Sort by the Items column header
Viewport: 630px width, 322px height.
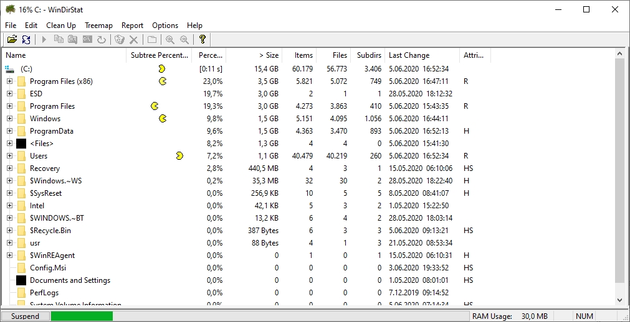click(x=299, y=55)
